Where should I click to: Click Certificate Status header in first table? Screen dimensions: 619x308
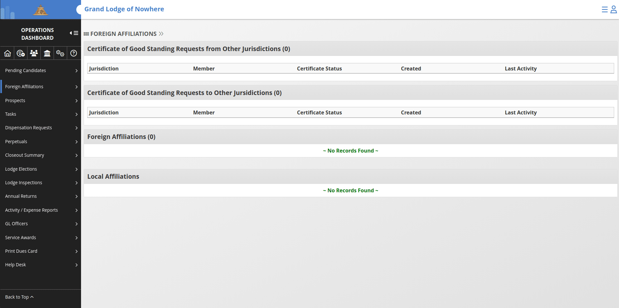pyautogui.click(x=319, y=69)
